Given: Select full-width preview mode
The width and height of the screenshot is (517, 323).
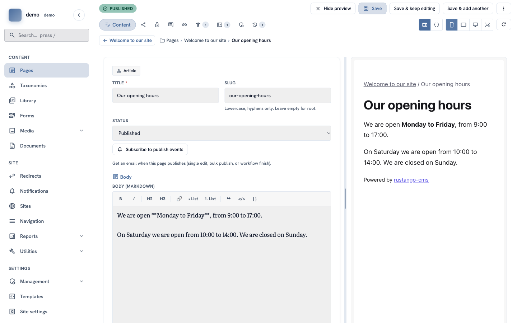Looking at the screenshot, I should pyautogui.click(x=487, y=25).
